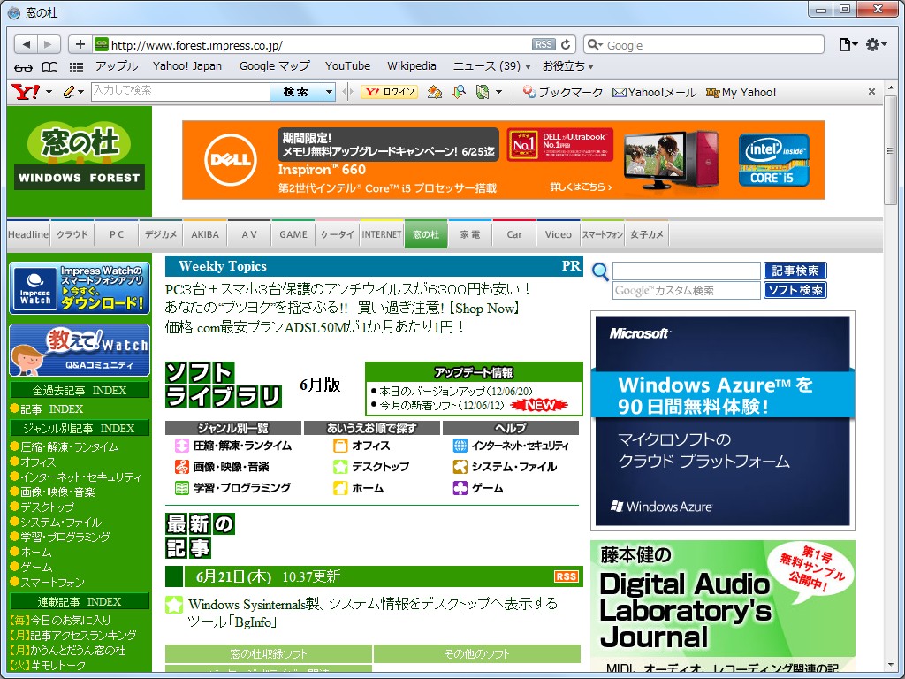The width and height of the screenshot is (905, 679).
Task: Reload the page with the refresh icon
Action: (x=567, y=44)
